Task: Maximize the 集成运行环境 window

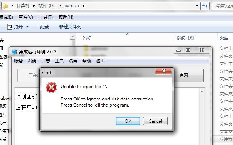Action: 188,50
